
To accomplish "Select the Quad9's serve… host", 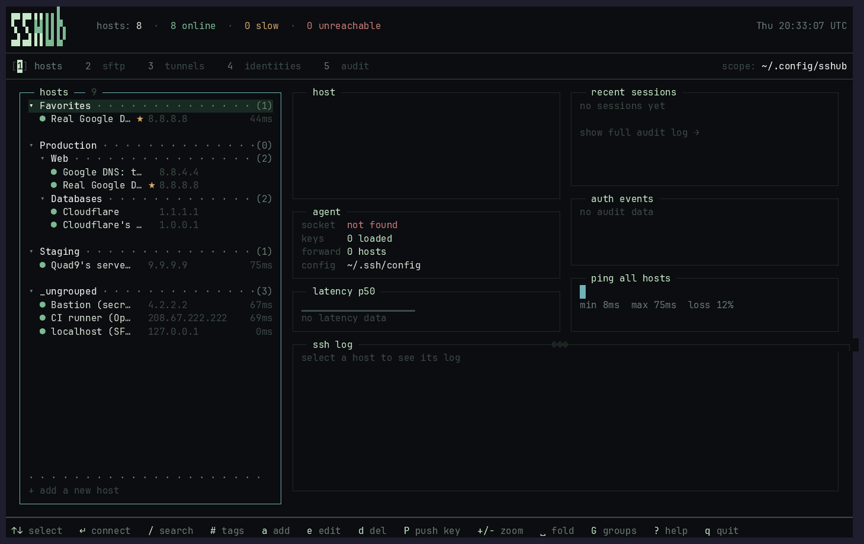I will pos(150,265).
